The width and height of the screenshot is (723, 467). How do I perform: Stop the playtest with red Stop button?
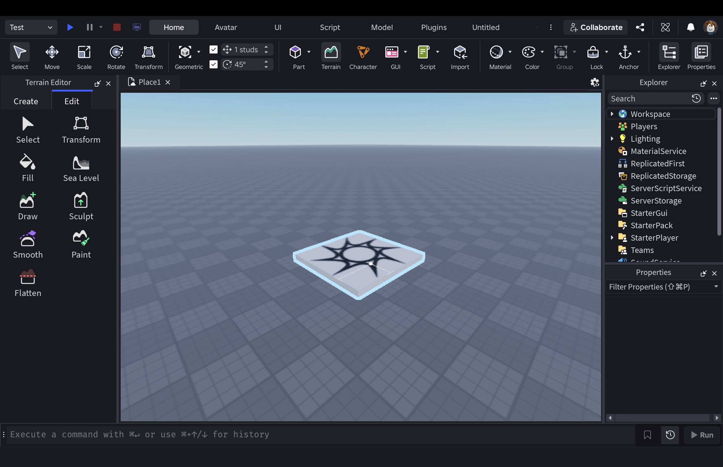pos(117,27)
